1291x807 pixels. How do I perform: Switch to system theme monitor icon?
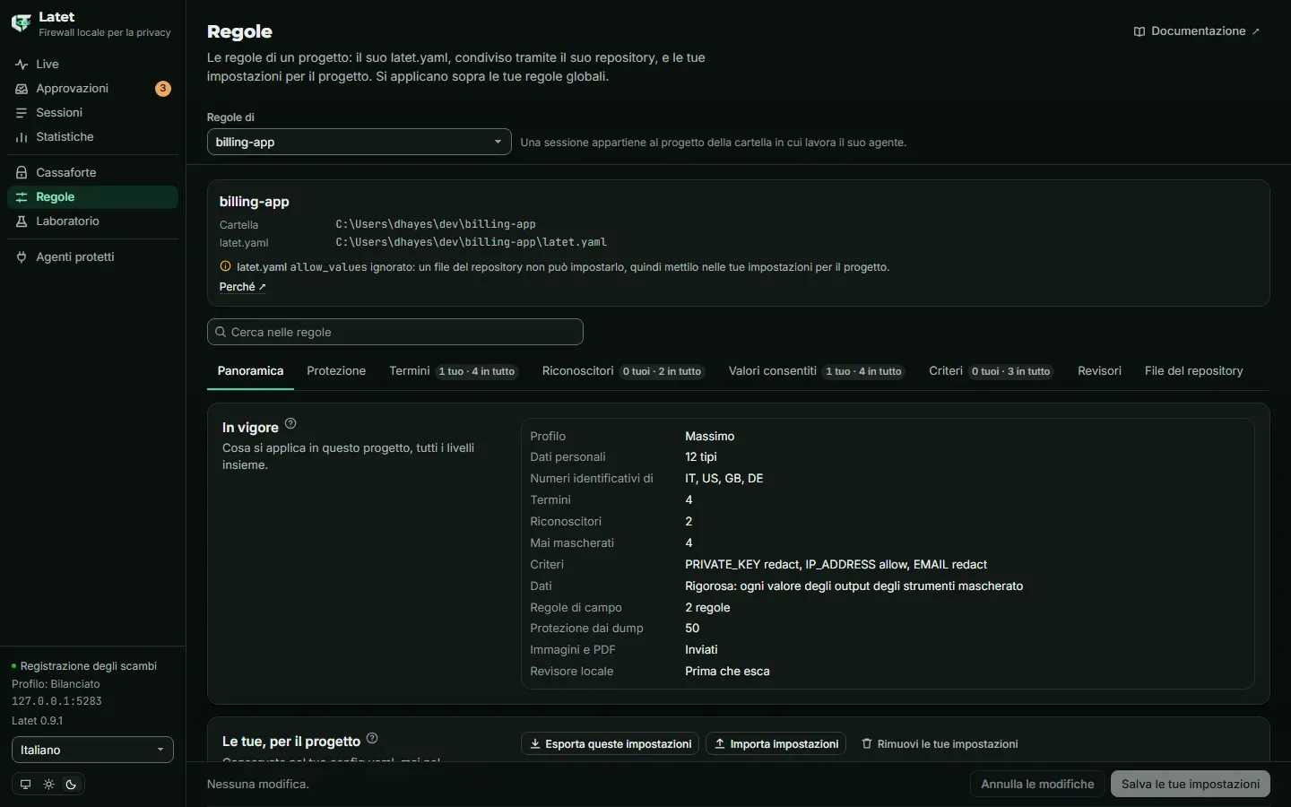click(x=25, y=785)
